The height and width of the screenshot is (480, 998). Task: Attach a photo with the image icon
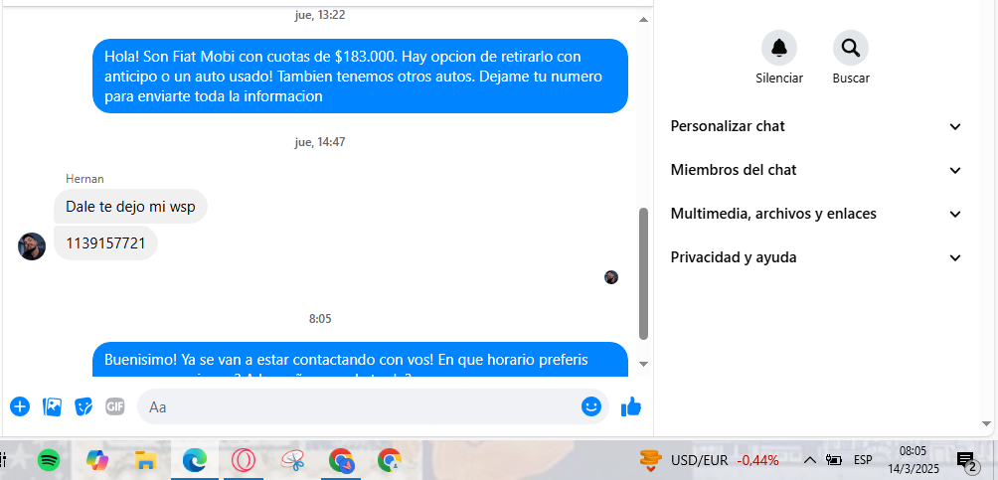(52, 406)
